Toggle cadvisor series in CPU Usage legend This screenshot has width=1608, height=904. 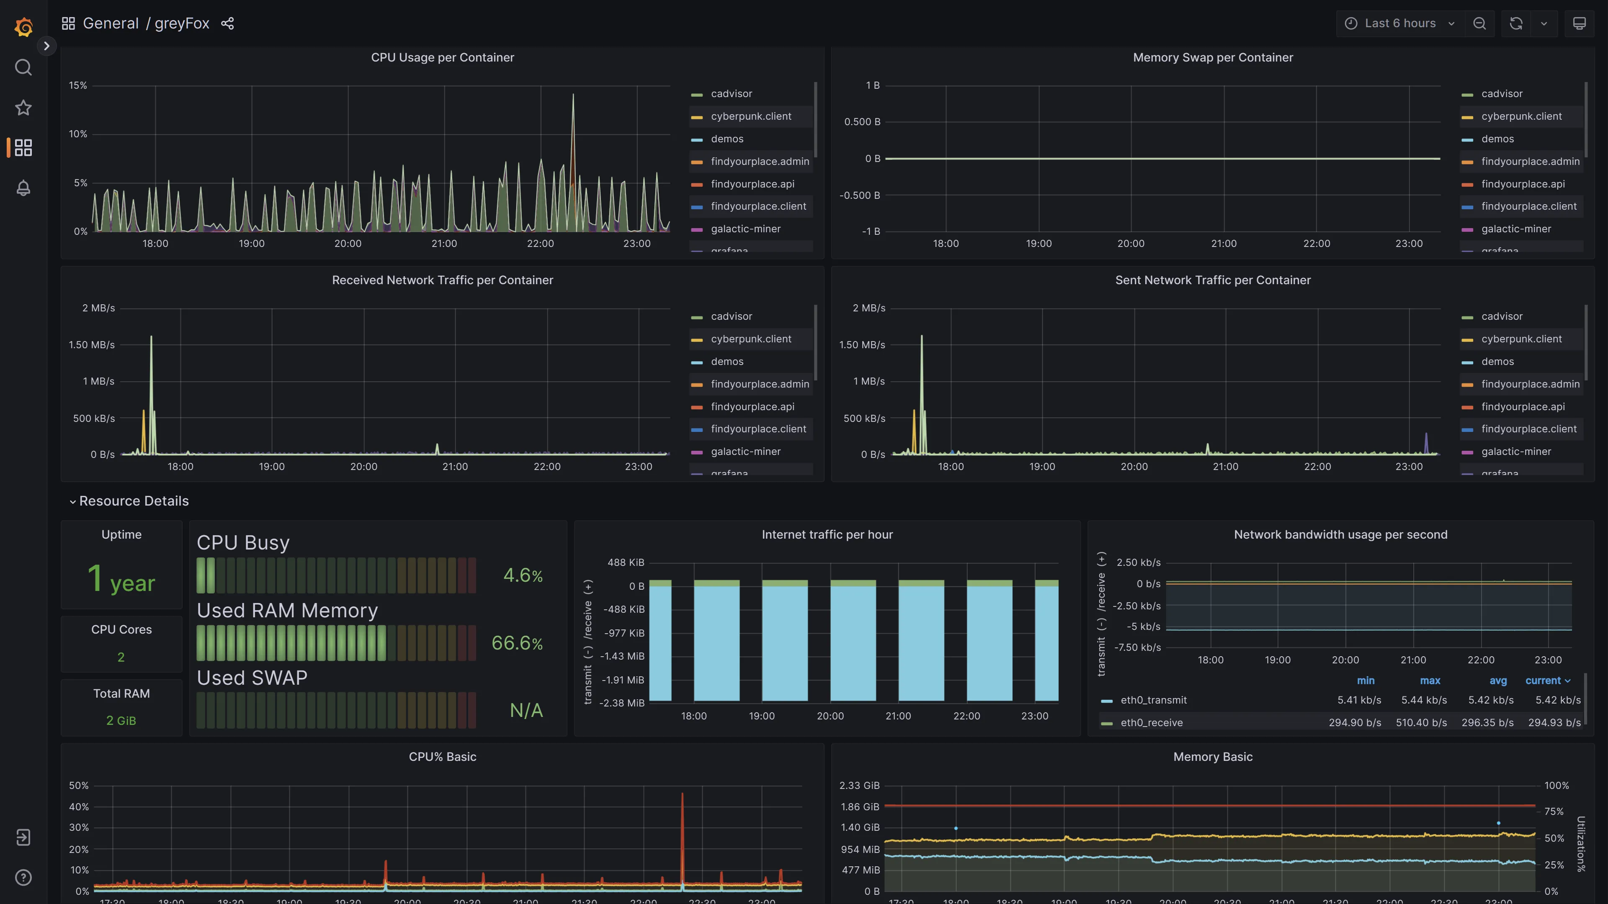click(731, 94)
